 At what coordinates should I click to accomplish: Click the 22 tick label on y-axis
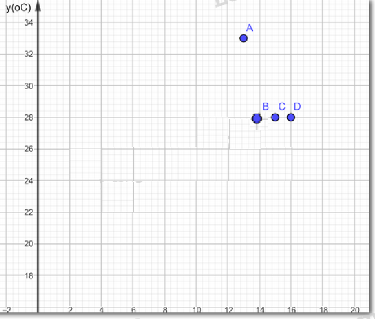[29, 212]
